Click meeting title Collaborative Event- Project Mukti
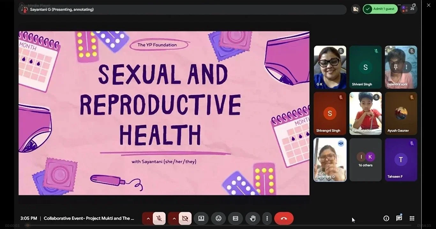The image size is (436, 229). pos(89,218)
